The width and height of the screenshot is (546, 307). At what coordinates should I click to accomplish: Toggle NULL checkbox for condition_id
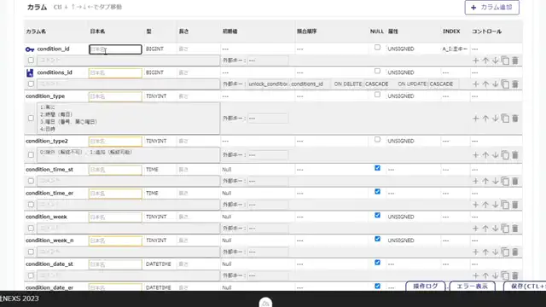coord(377,48)
